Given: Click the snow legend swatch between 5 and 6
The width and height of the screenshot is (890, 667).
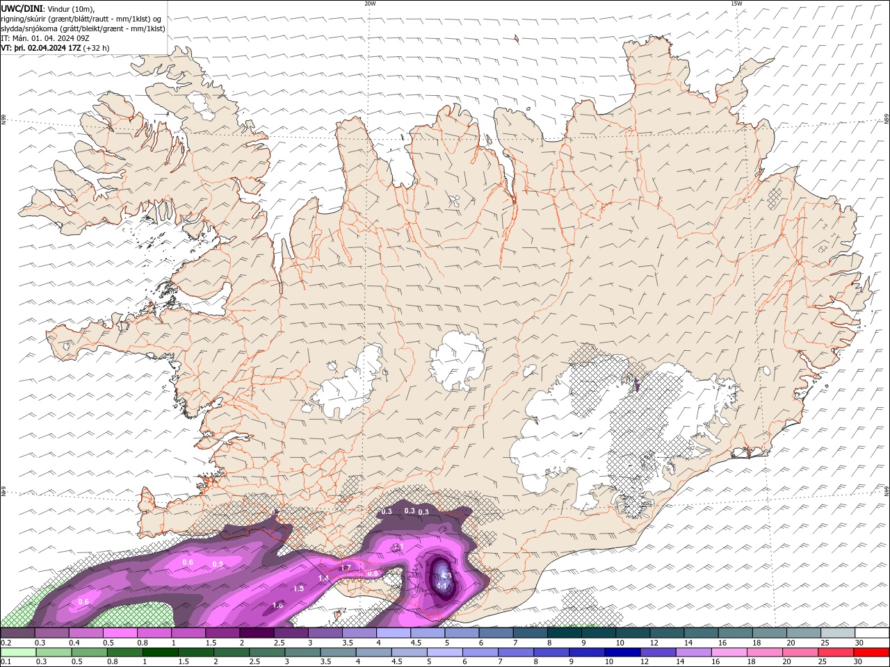Looking at the screenshot, I should (x=462, y=633).
